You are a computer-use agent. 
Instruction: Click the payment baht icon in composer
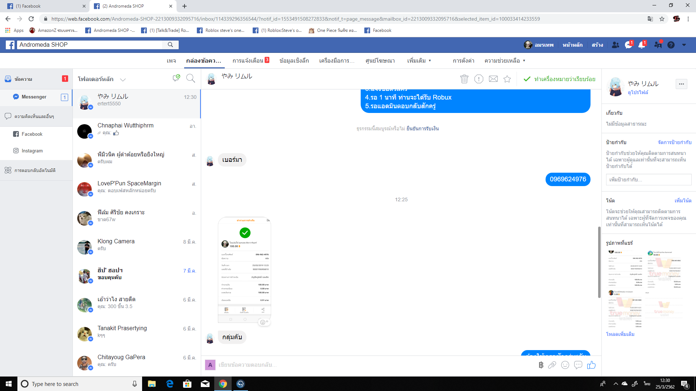click(x=541, y=365)
